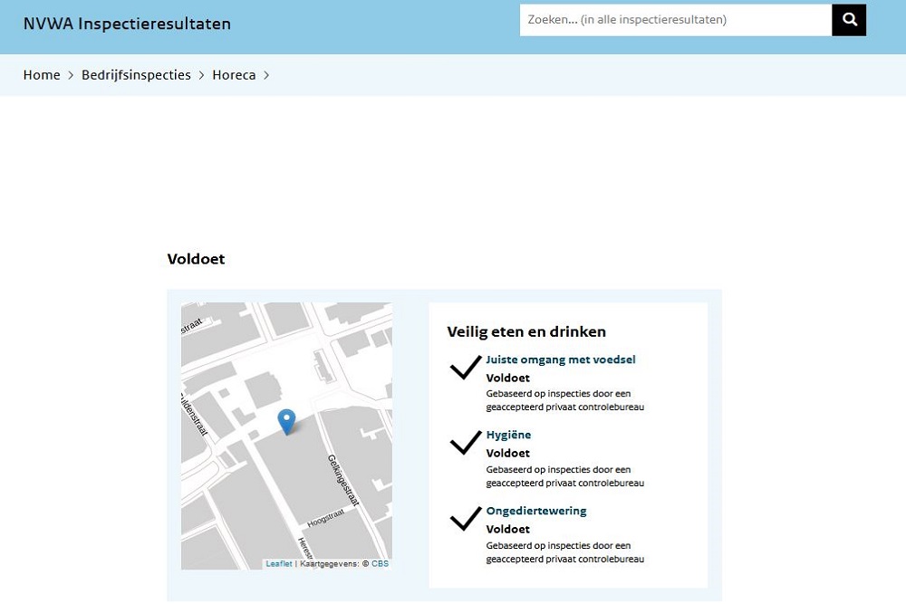
Task: Click the chevron after Home breadcrumb
Action: (x=71, y=75)
